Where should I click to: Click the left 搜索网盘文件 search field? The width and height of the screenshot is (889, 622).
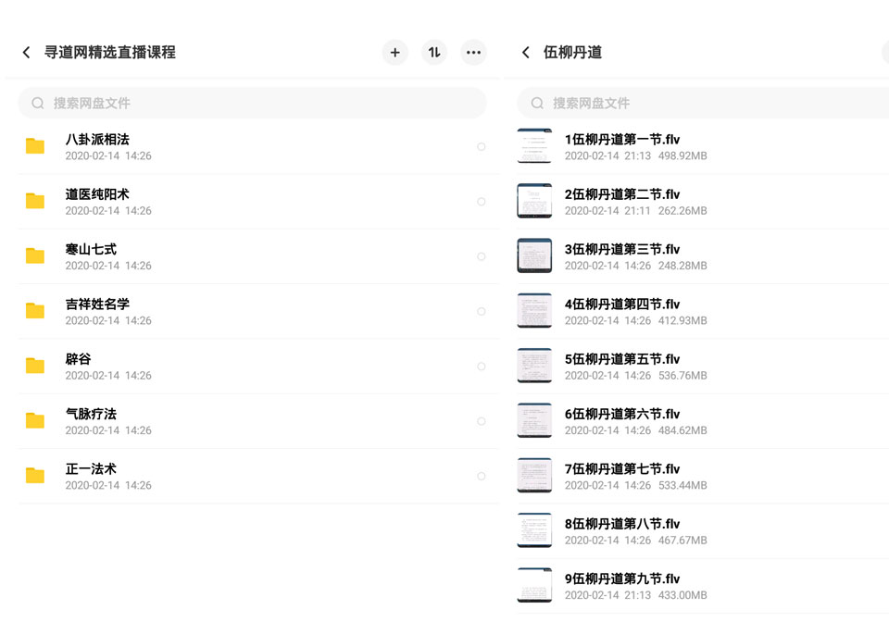[252, 103]
